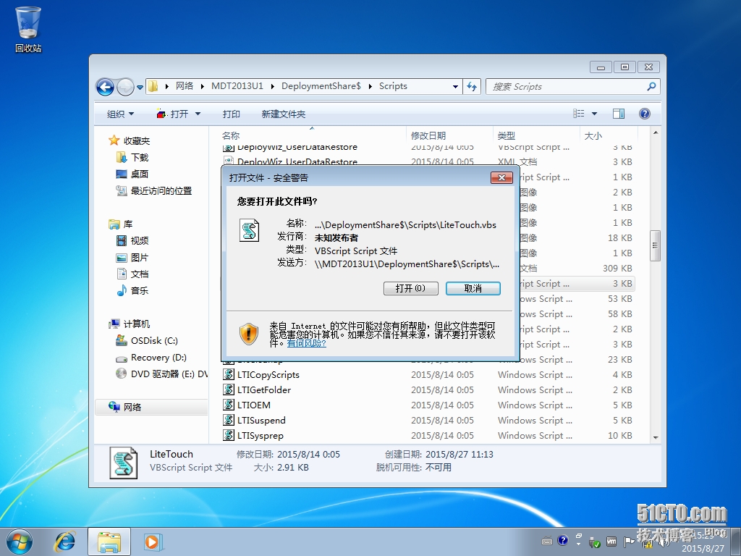Launch Internet Explorer from taskbar
The image size is (741, 556).
click(x=64, y=542)
